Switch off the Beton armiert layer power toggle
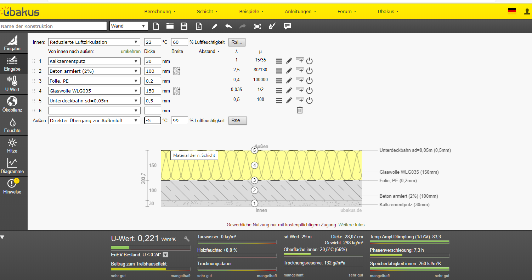The height and width of the screenshot is (280, 532). pos(309,71)
